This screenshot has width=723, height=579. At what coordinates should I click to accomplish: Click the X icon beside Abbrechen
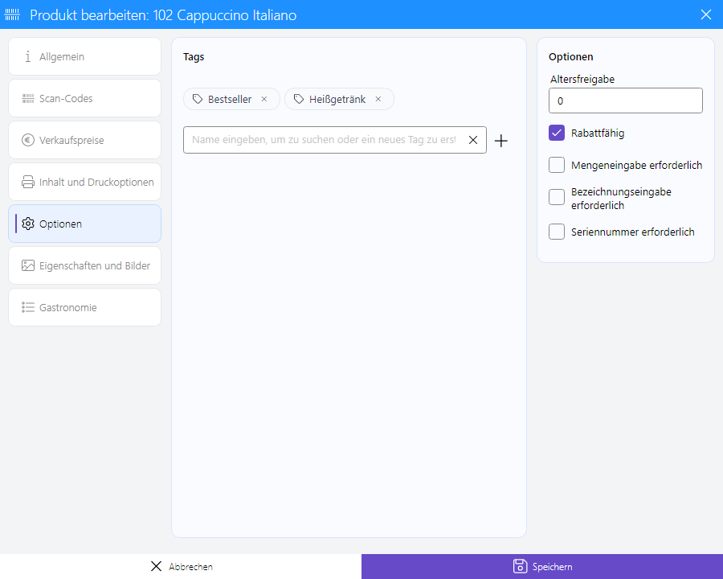157,566
